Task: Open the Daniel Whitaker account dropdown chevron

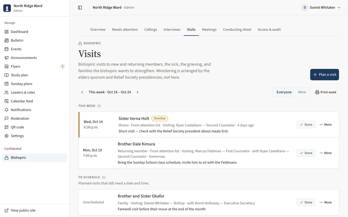Action: point(339,8)
